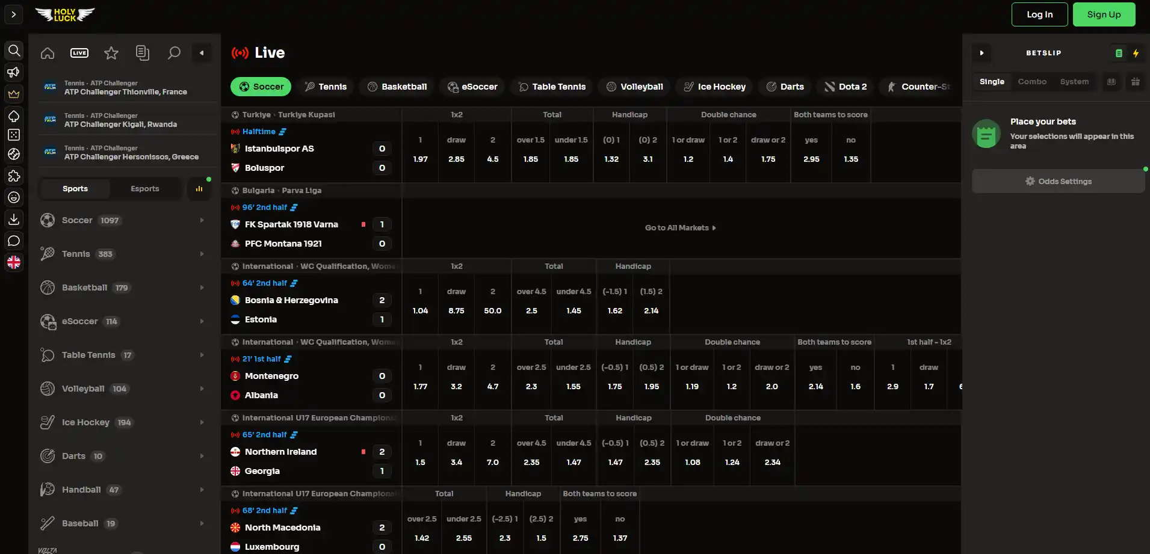Image resolution: width=1150 pixels, height=554 pixels.
Task: Collapse the sports sidebar panel
Action: click(202, 53)
